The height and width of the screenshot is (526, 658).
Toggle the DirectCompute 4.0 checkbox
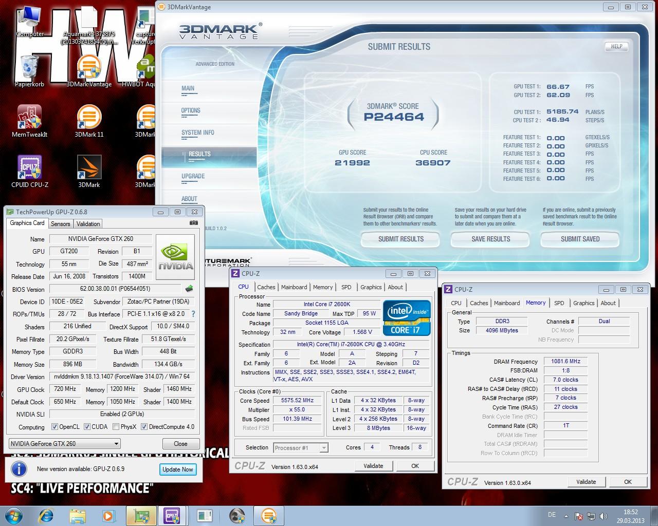point(144,427)
